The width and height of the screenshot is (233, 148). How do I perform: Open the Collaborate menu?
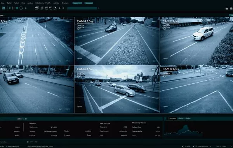40,3
